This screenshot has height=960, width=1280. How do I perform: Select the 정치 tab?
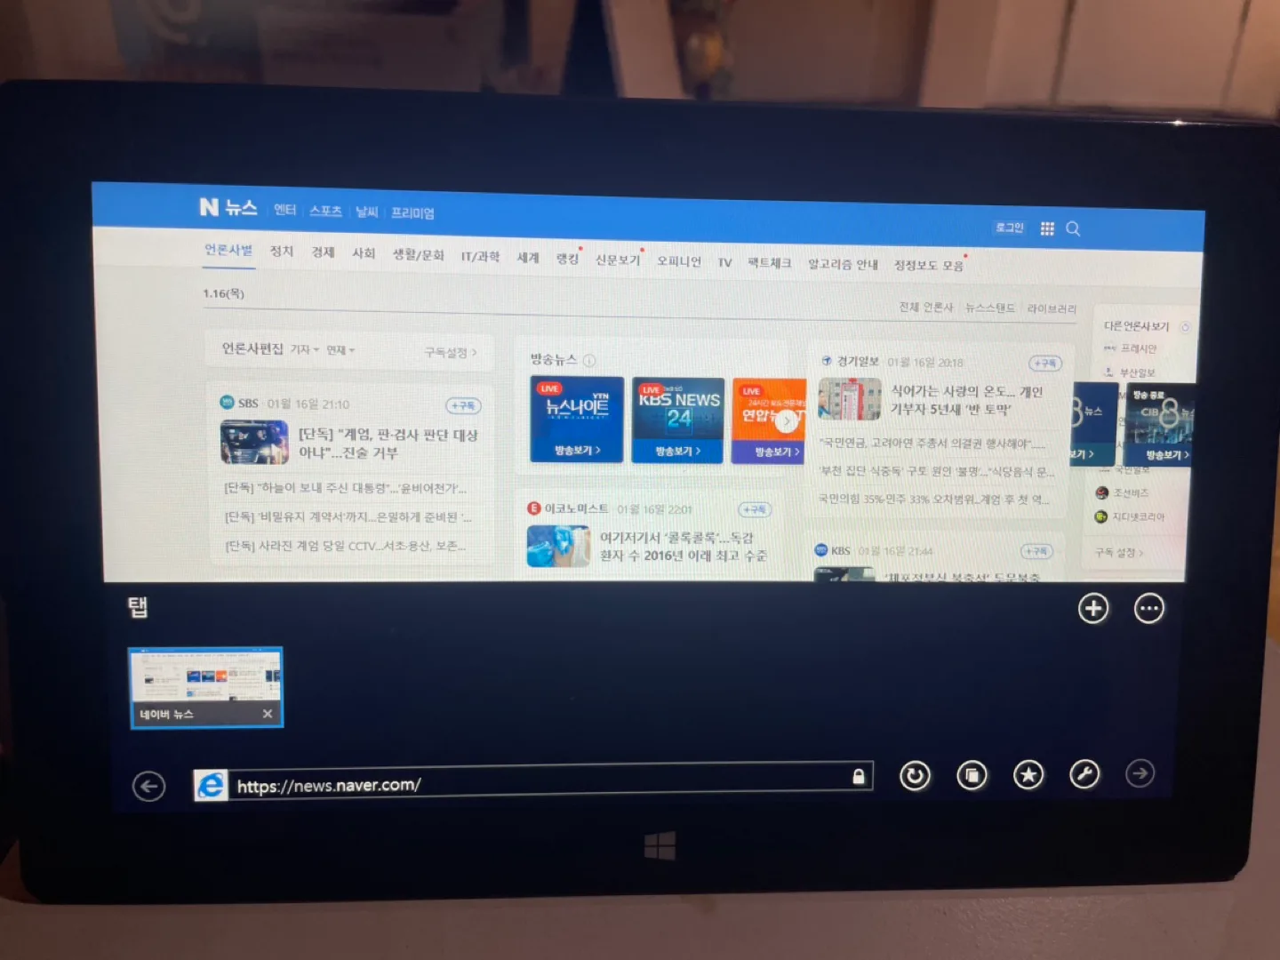point(282,252)
